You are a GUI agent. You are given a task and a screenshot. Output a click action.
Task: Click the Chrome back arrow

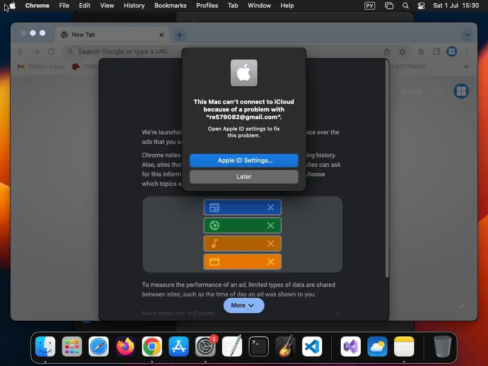tap(21, 51)
